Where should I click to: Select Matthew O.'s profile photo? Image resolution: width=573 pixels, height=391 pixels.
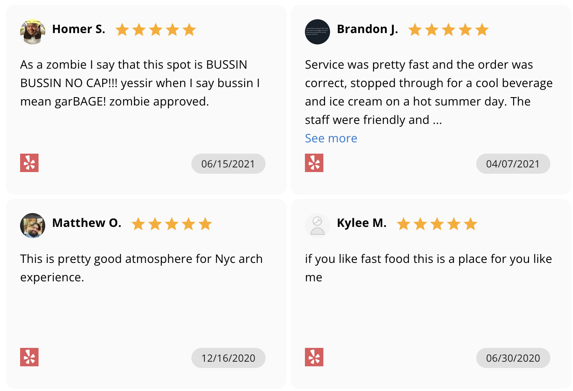33,226
